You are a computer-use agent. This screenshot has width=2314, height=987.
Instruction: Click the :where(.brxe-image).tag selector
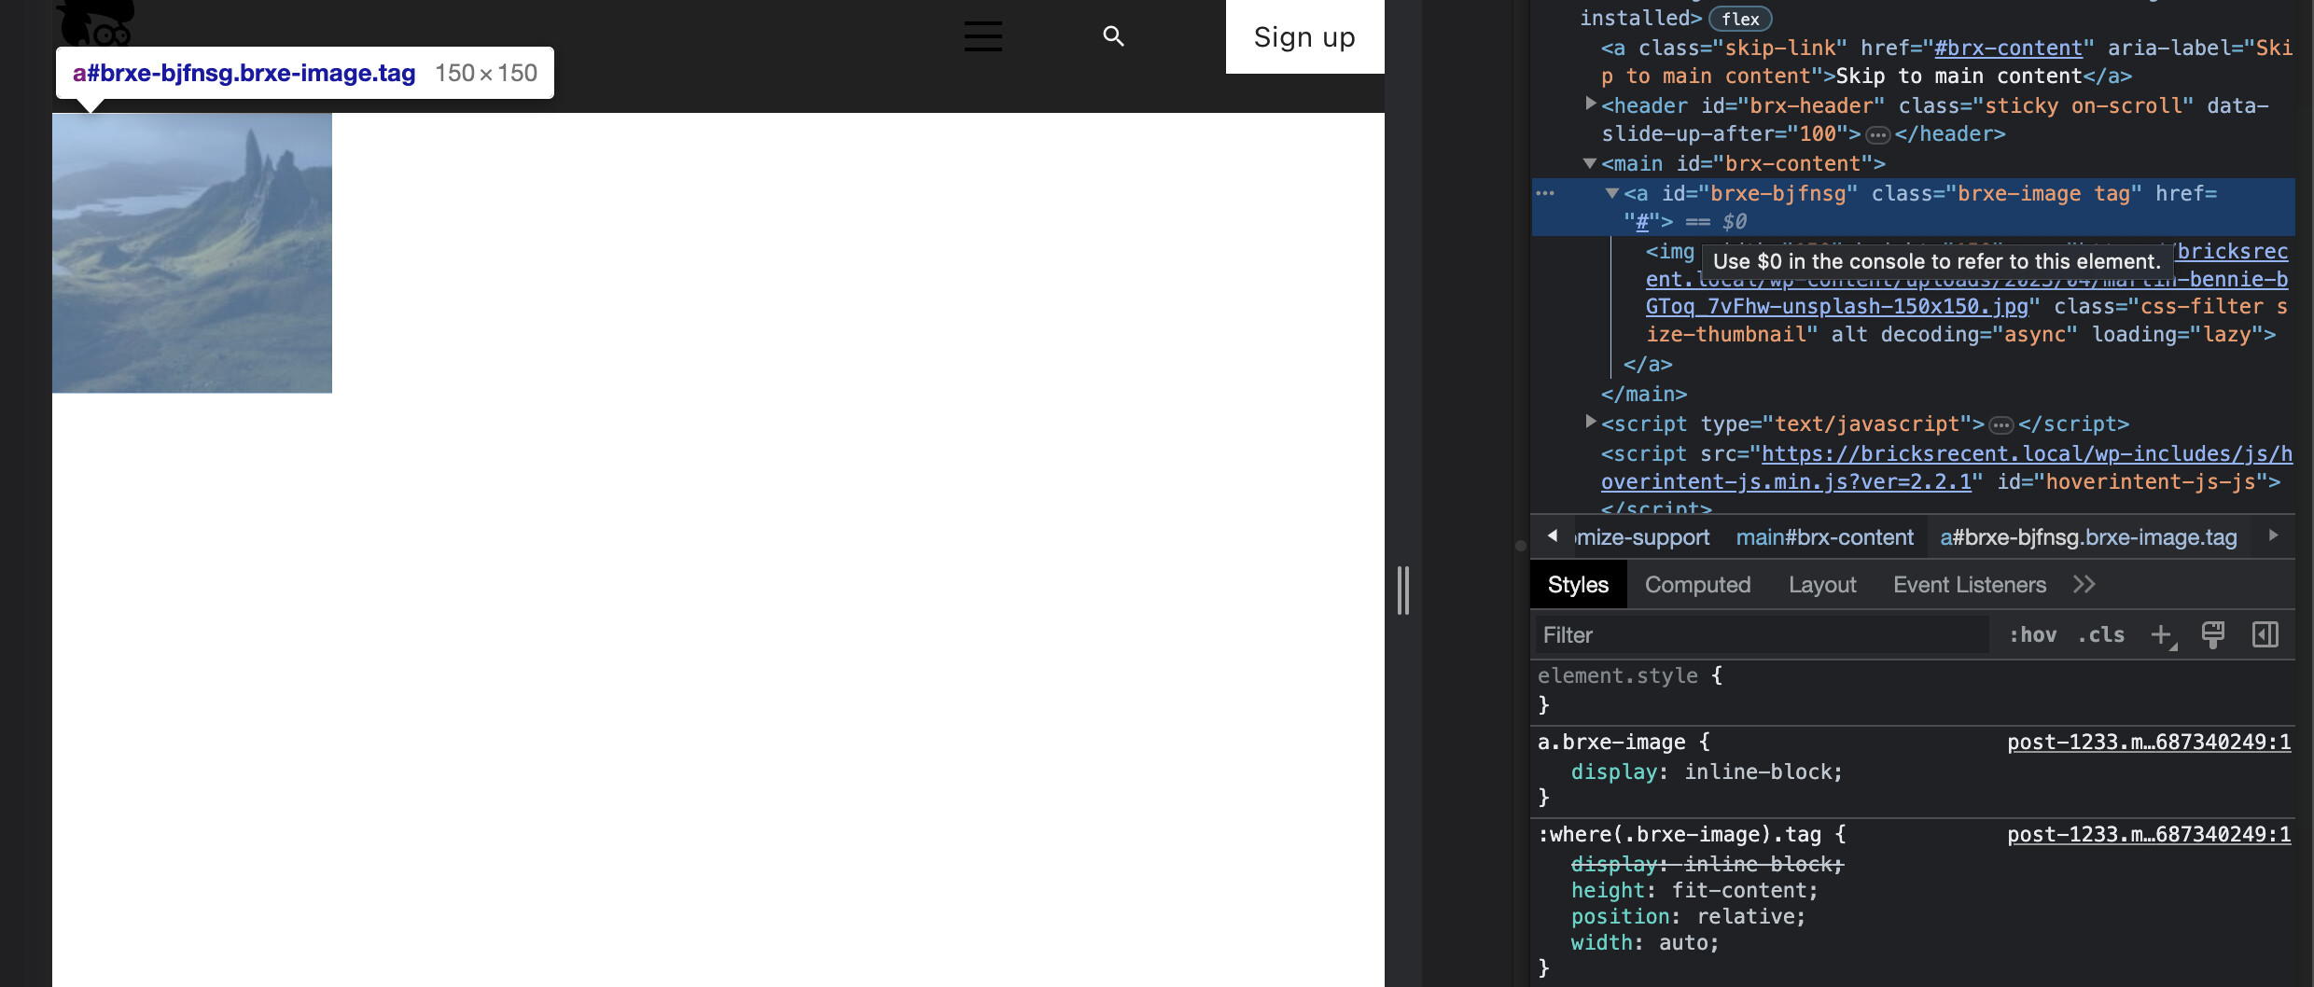[1680, 835]
